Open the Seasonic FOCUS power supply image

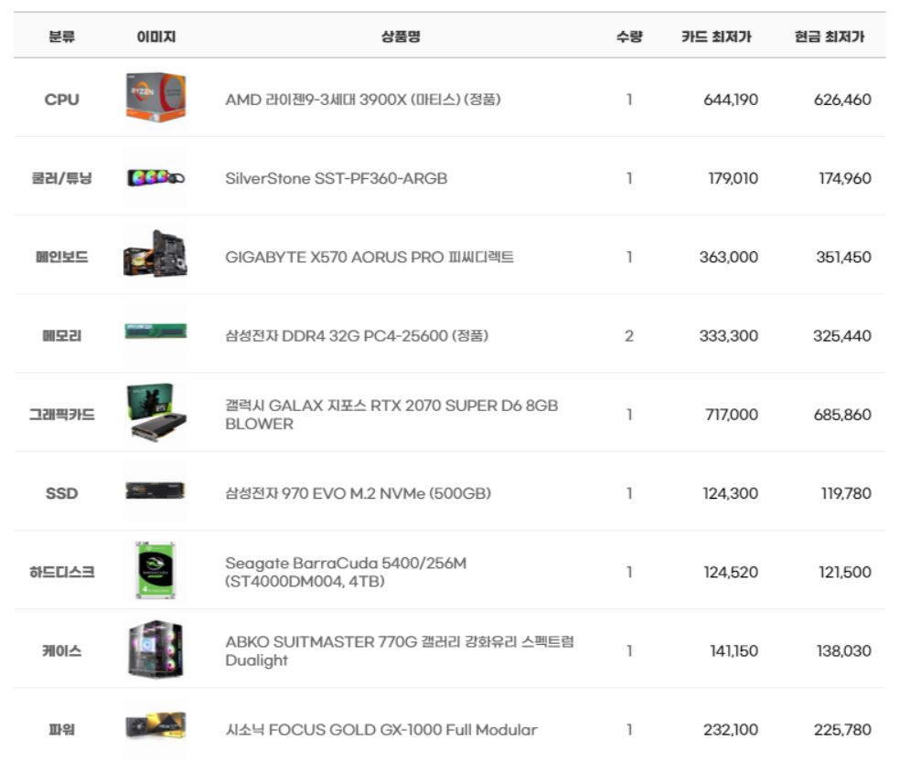[x=155, y=725]
